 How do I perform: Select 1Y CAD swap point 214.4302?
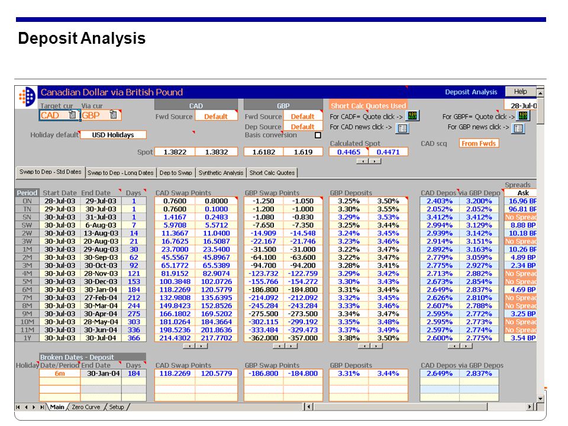point(175,338)
